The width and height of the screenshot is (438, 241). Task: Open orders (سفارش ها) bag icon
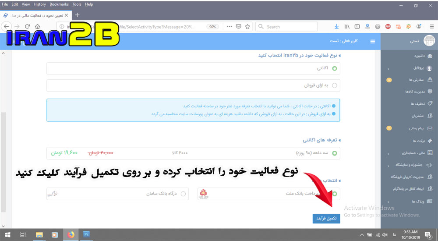430,80
